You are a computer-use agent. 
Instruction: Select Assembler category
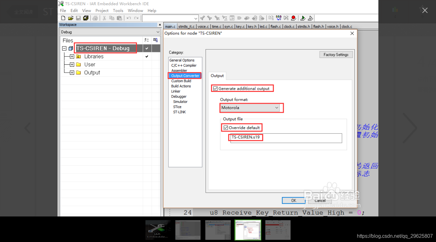coord(179,71)
